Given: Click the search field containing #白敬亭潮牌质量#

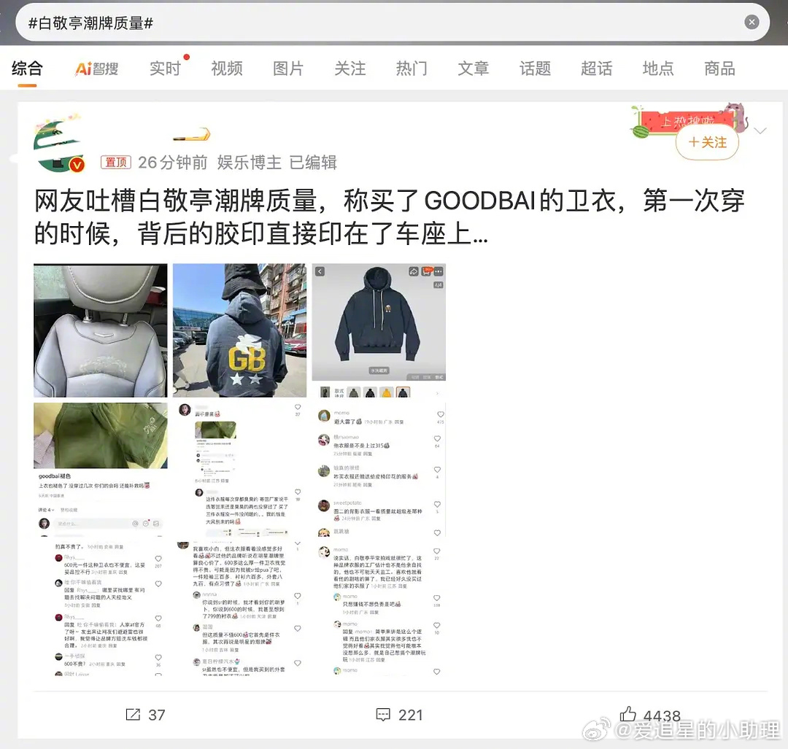Looking at the screenshot, I should point(393,23).
